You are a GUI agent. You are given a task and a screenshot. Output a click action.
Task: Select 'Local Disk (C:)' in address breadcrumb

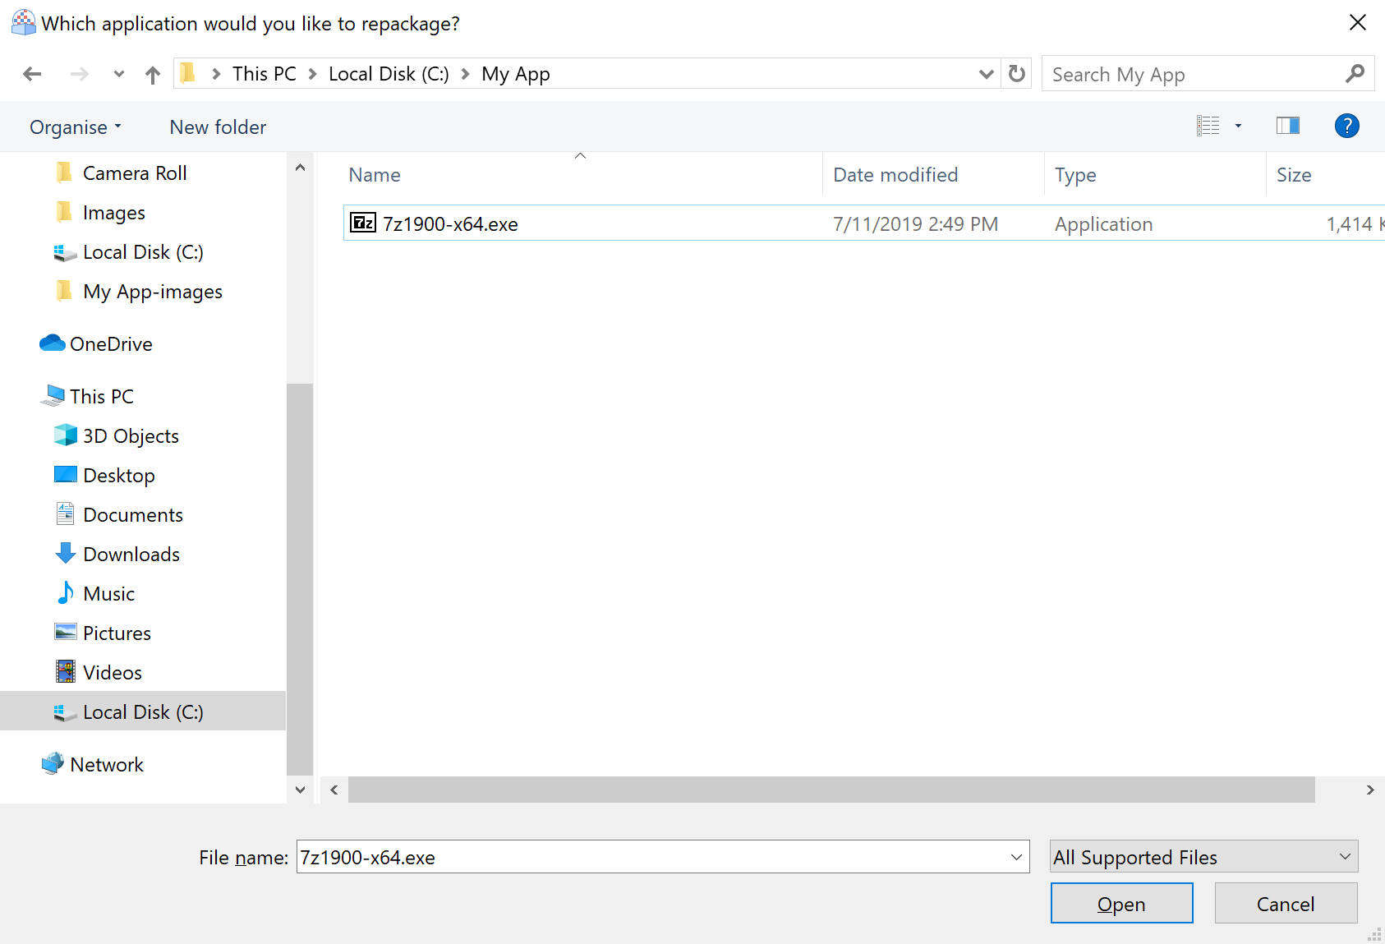[x=389, y=74]
